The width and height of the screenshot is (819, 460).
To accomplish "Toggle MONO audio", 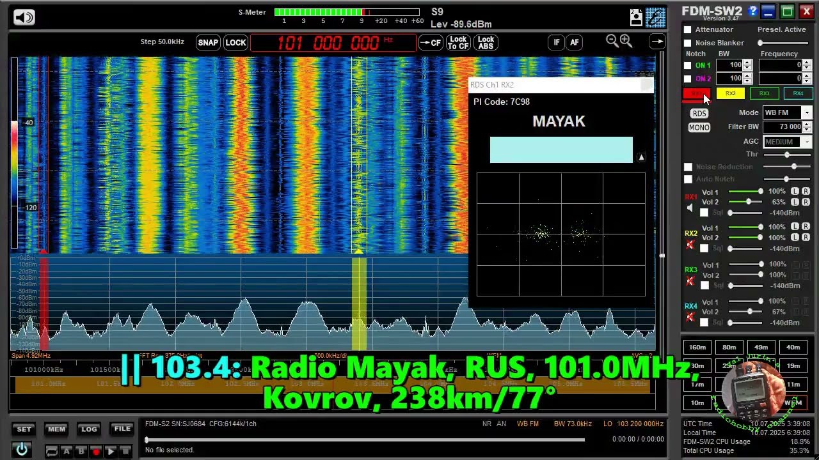I will pos(699,127).
